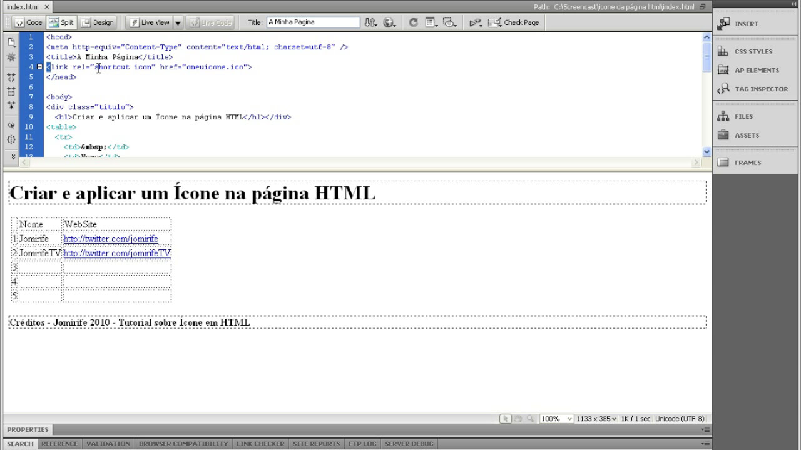
Task: Open the Browser Compatibility tab
Action: 183,444
